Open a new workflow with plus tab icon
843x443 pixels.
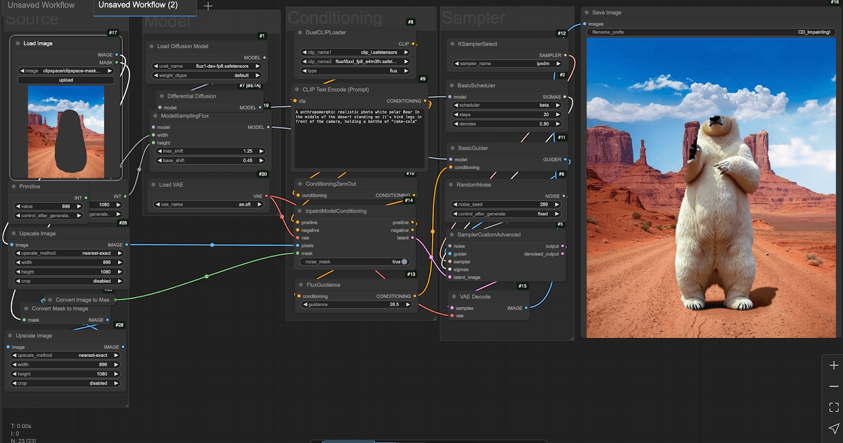(x=208, y=6)
